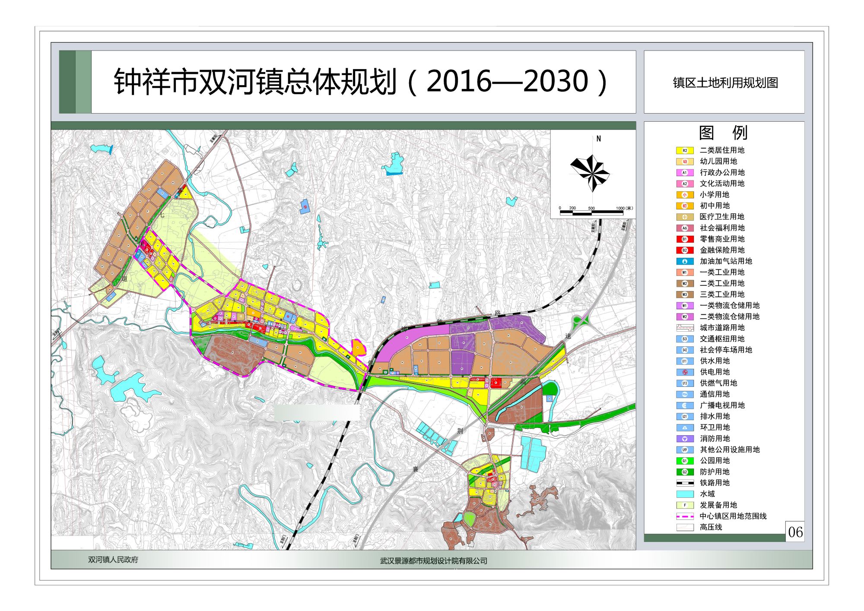Click the M2 industrial land legend icon

(685, 284)
